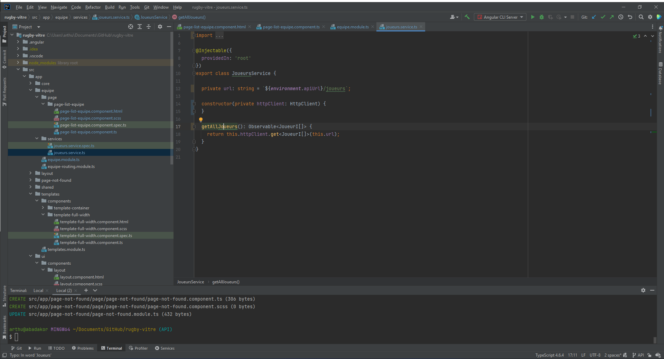This screenshot has height=359, width=664.
Task: Toggle the Project tool window stripe button
Action: (x=4, y=34)
